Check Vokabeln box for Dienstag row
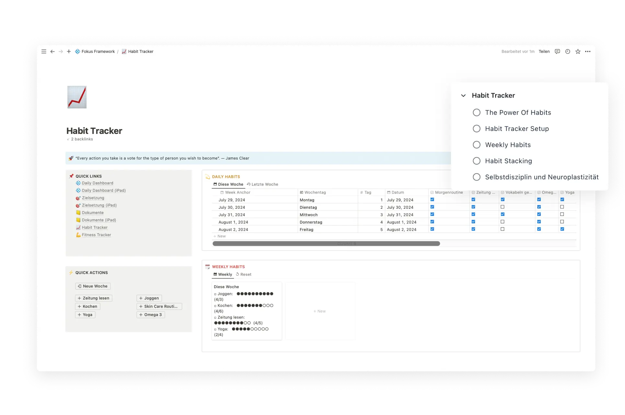Image resolution: width=625 pixels, height=415 pixels. tap(503, 207)
